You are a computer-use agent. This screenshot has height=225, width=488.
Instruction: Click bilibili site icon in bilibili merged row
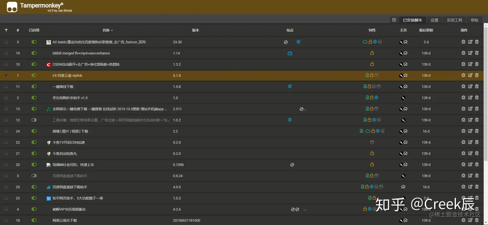pos(290,53)
